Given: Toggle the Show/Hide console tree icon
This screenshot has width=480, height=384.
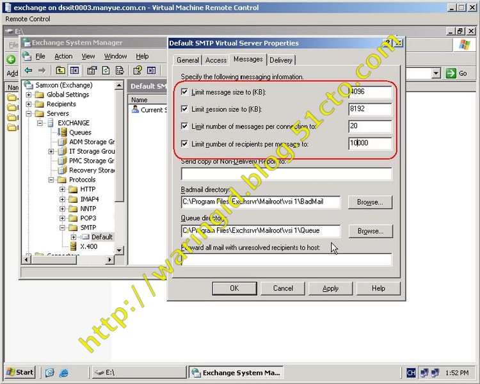Looking at the screenshot, I should click(74, 70).
